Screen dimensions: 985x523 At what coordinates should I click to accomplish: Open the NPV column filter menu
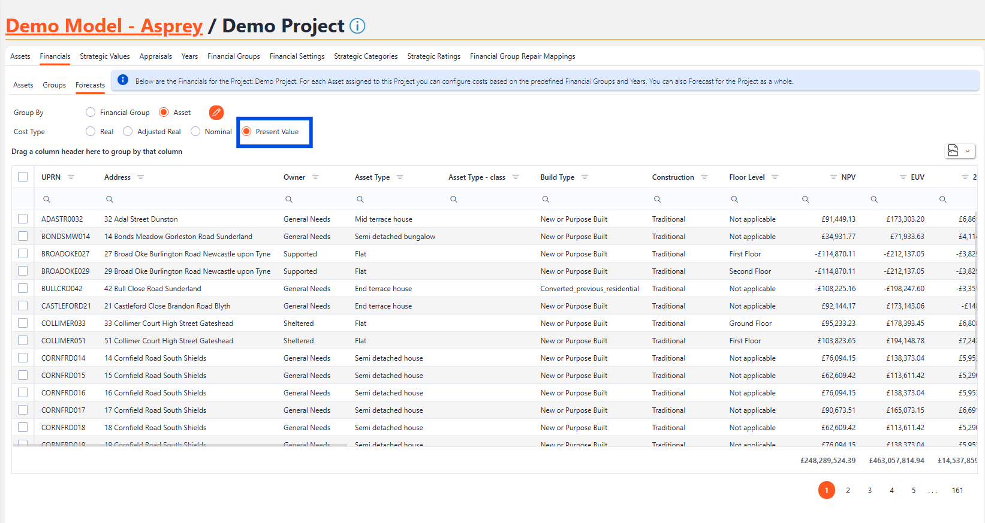pos(833,177)
